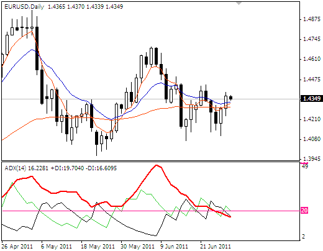
Task: Click the 1.4745 price axis label
Action: (312, 39)
